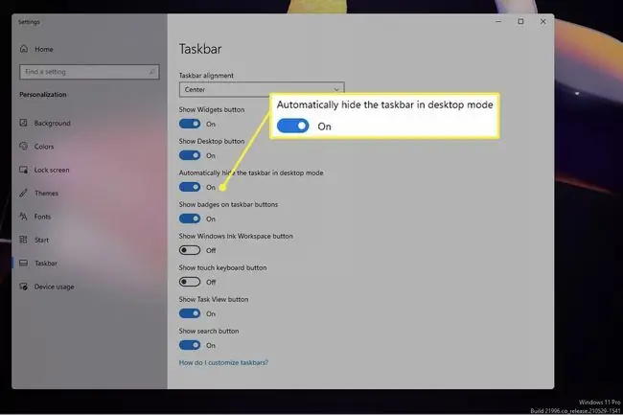The width and height of the screenshot is (623, 415).
Task: Click the 'Taskbar' page heading
Action: 200,49
